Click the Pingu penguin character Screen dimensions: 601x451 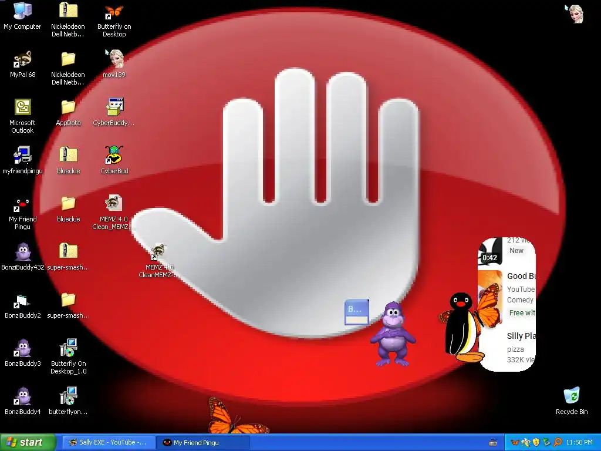pos(462,328)
